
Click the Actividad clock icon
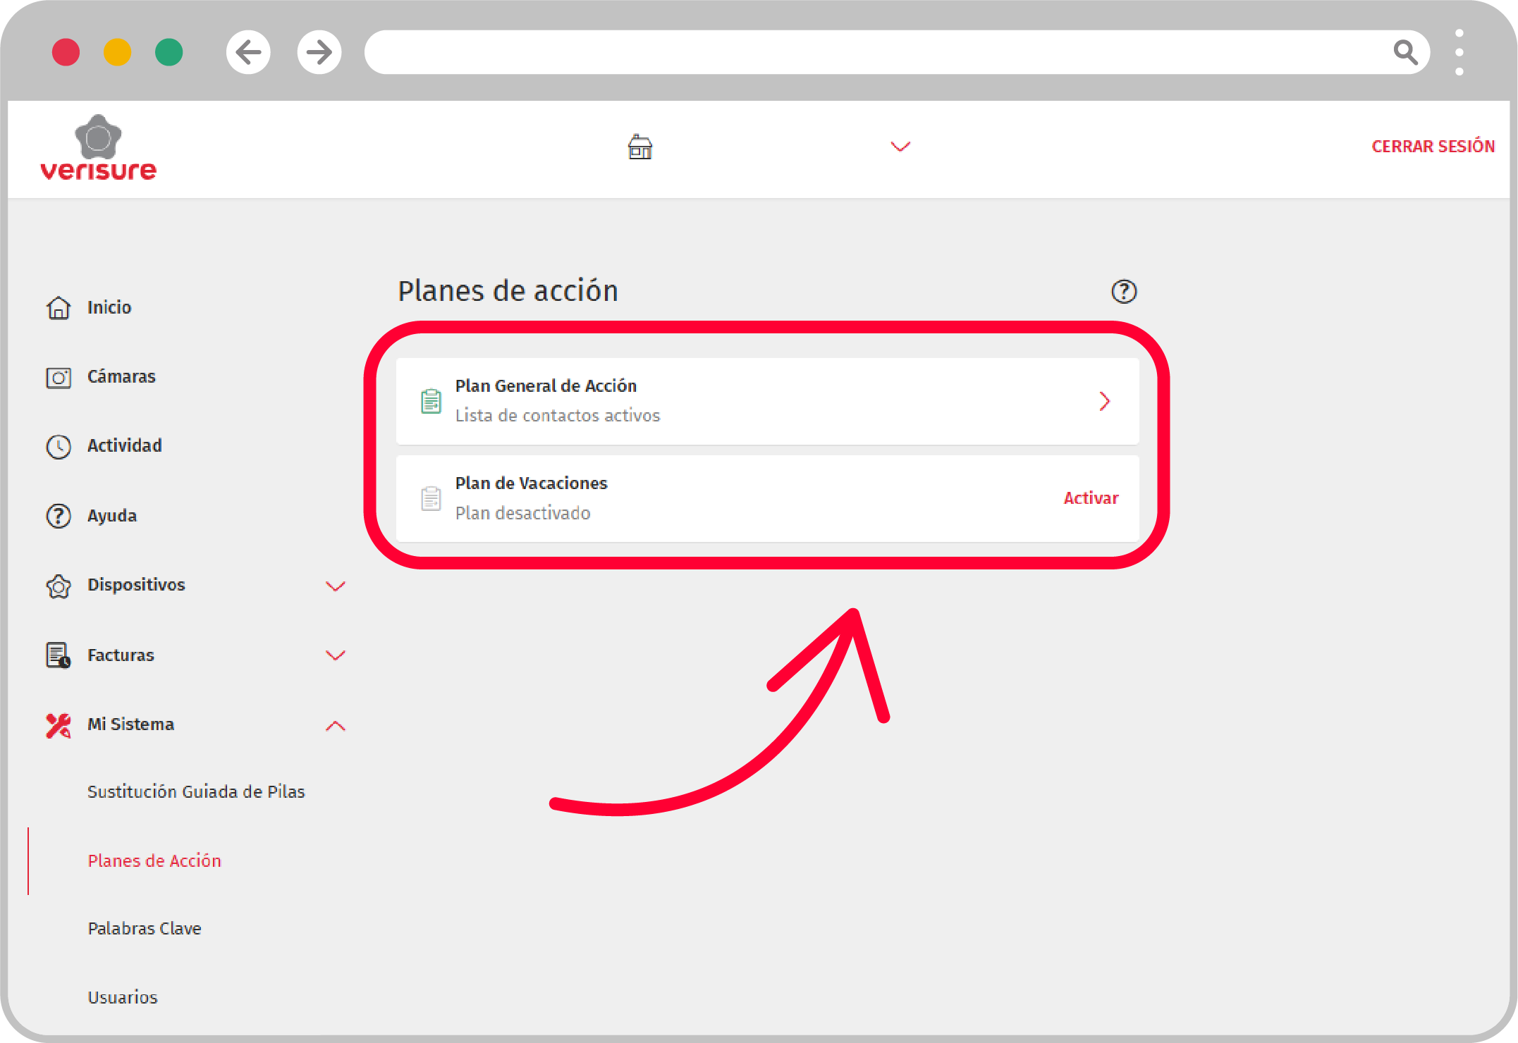click(59, 447)
